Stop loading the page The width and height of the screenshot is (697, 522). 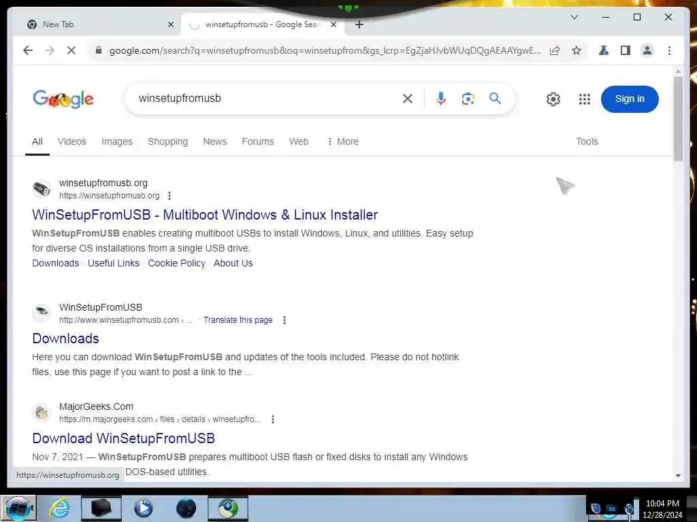[x=71, y=50]
